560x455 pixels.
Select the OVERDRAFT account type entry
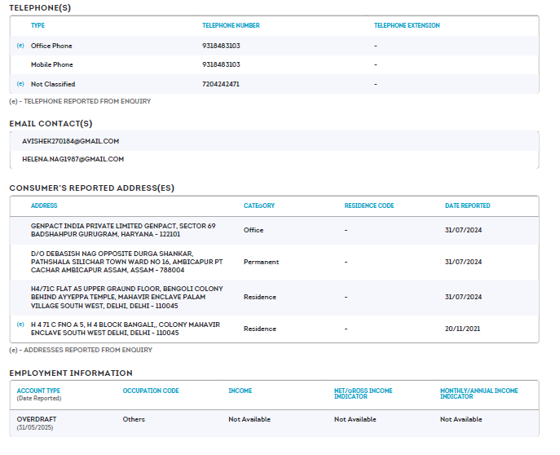coord(37,419)
